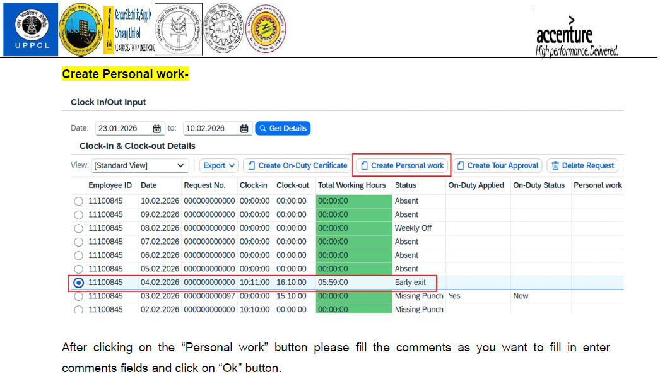
Task: Click the Status column header
Action: click(406, 185)
